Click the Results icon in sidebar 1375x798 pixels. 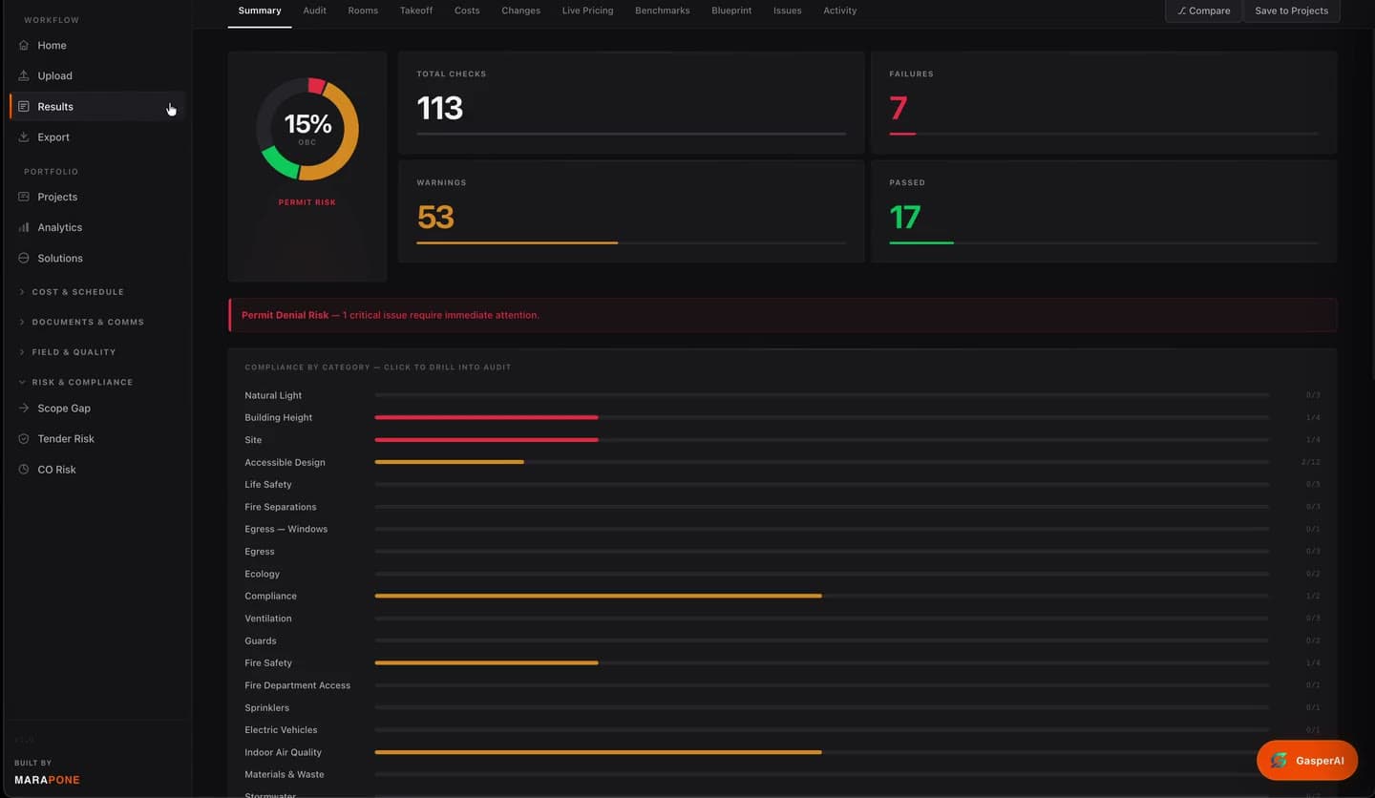[x=24, y=106]
